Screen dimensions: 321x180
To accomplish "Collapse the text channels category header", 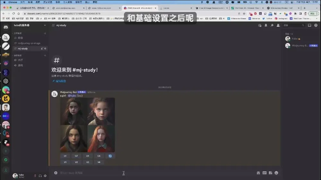I will tap(18, 33).
